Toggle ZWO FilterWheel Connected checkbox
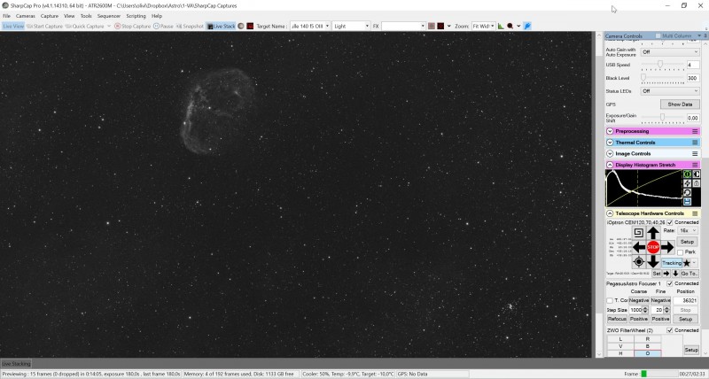709x379 pixels. 670,330
